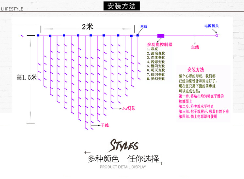Click the 第三部 把子线解开 instruction
This screenshot has height=179, width=244.
click(x=204, y=112)
